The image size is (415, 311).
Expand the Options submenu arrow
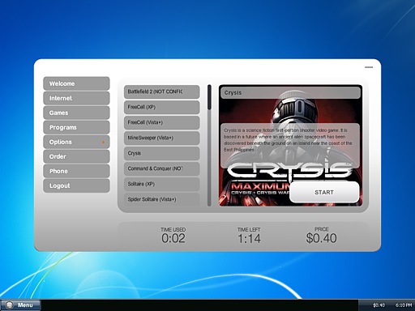(x=103, y=142)
